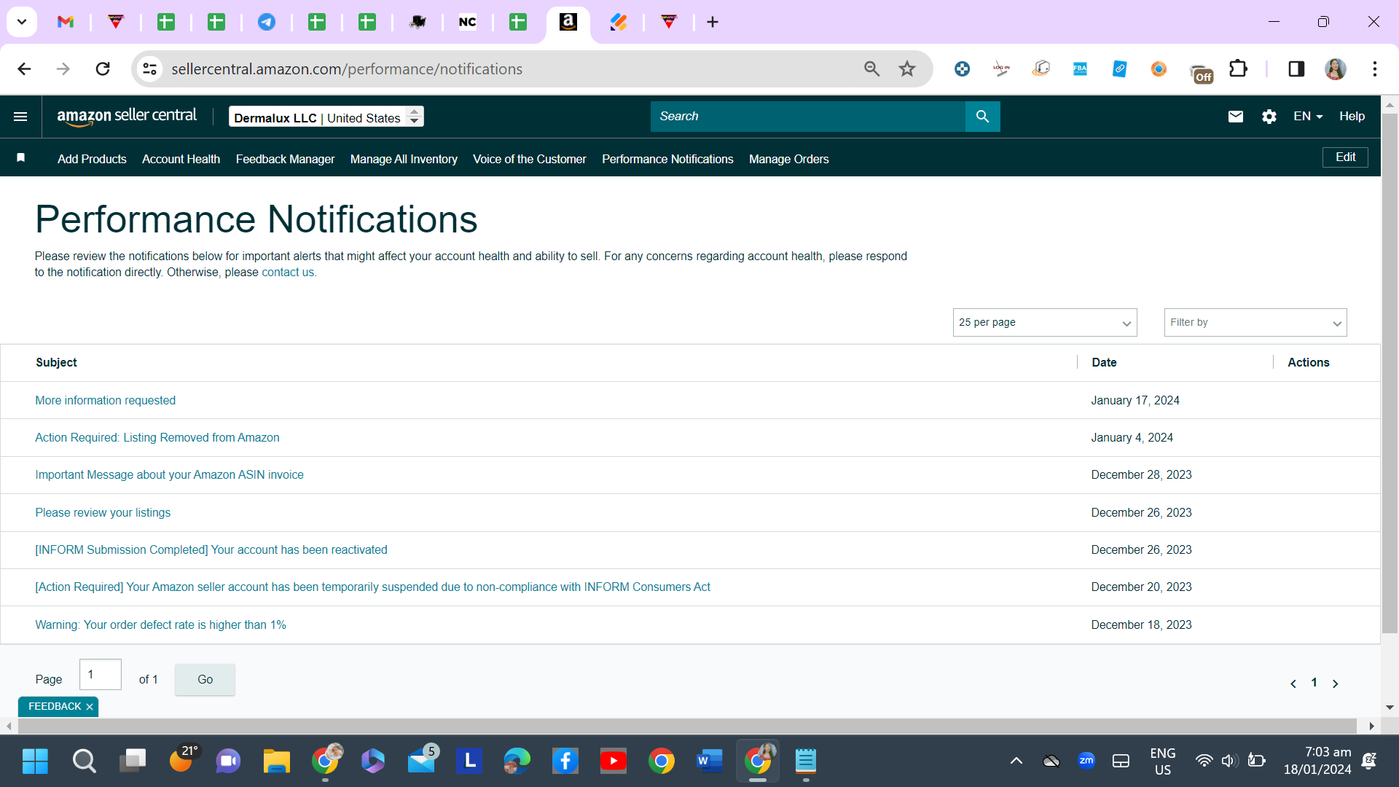Expand the Filter by dropdown

point(1255,323)
